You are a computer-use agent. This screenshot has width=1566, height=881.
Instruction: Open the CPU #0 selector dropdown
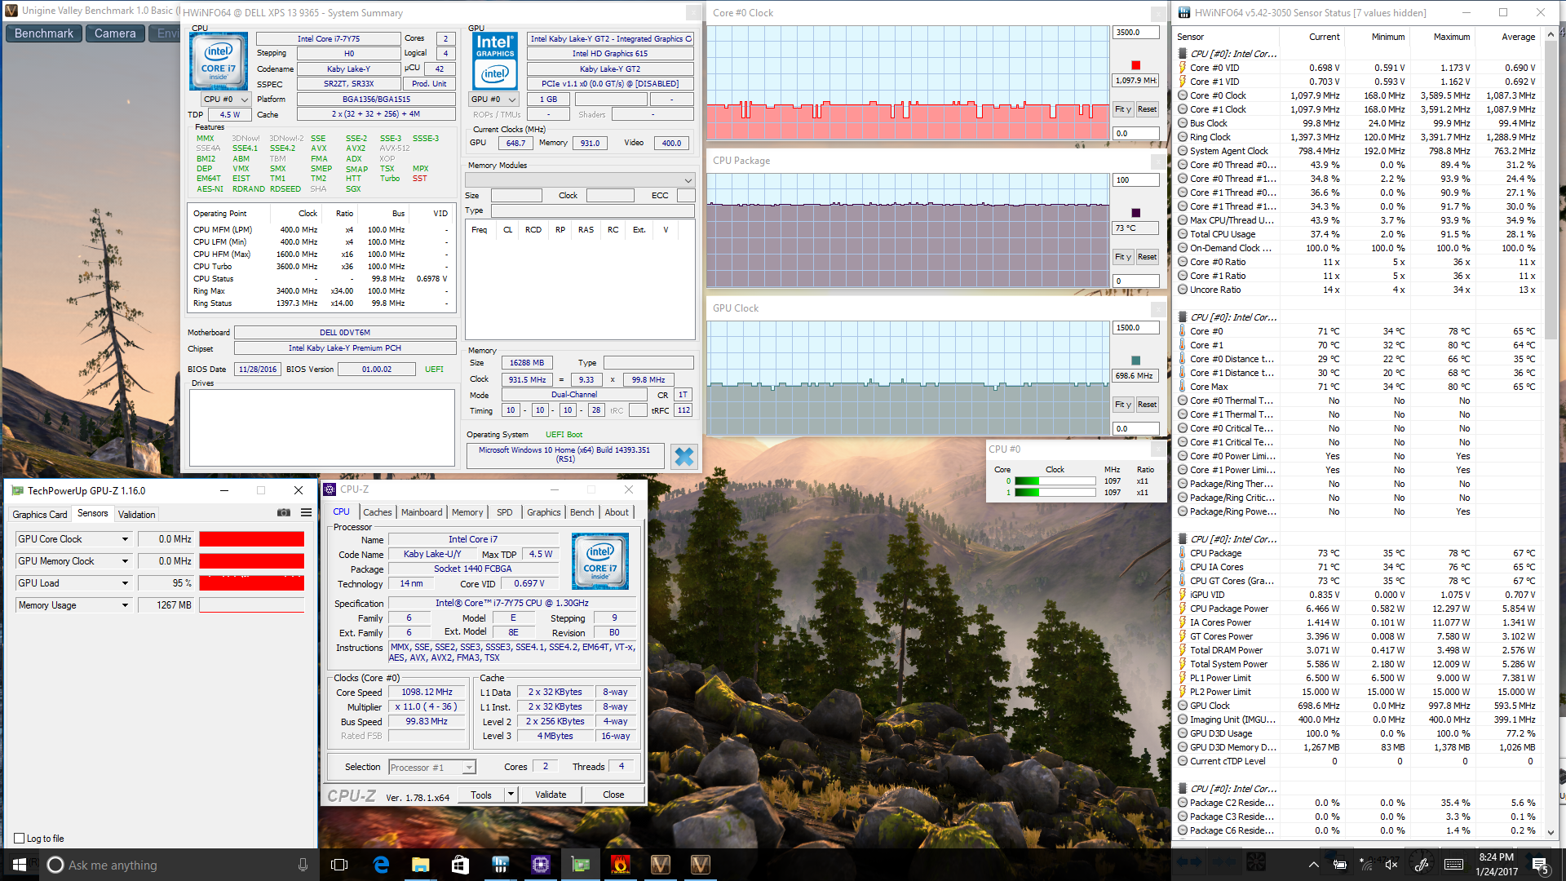tap(226, 100)
